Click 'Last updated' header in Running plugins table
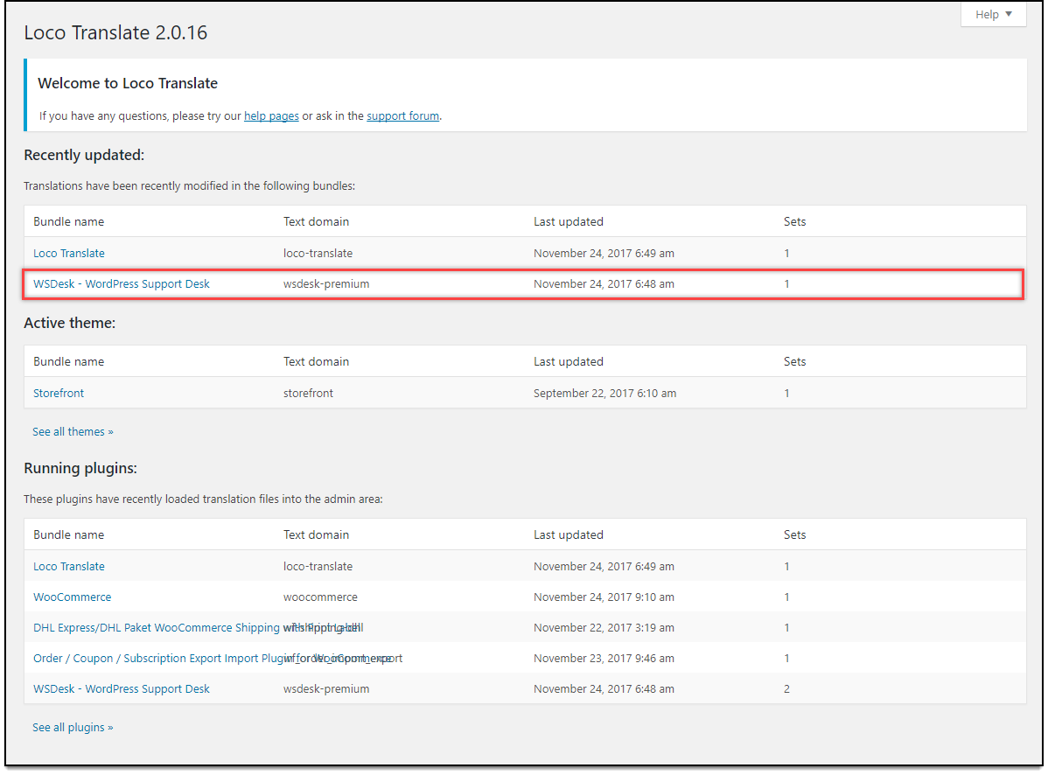Viewport: 1048px width, 775px height. point(568,535)
